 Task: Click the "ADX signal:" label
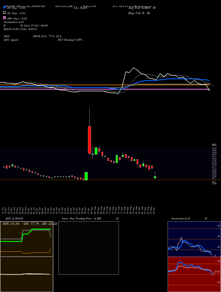click(x=11, y=40)
